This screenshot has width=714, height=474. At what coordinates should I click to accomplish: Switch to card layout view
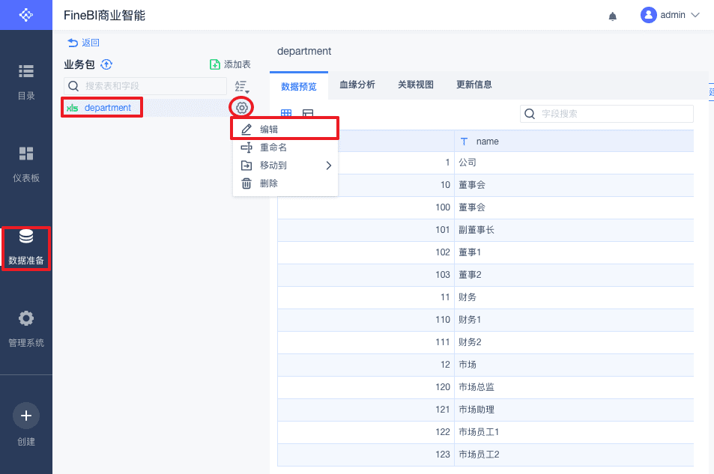[308, 114]
